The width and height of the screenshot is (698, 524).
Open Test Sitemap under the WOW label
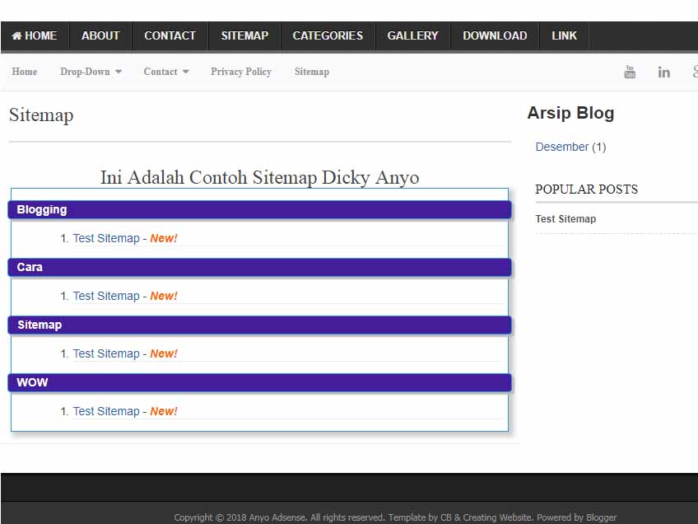click(x=106, y=411)
